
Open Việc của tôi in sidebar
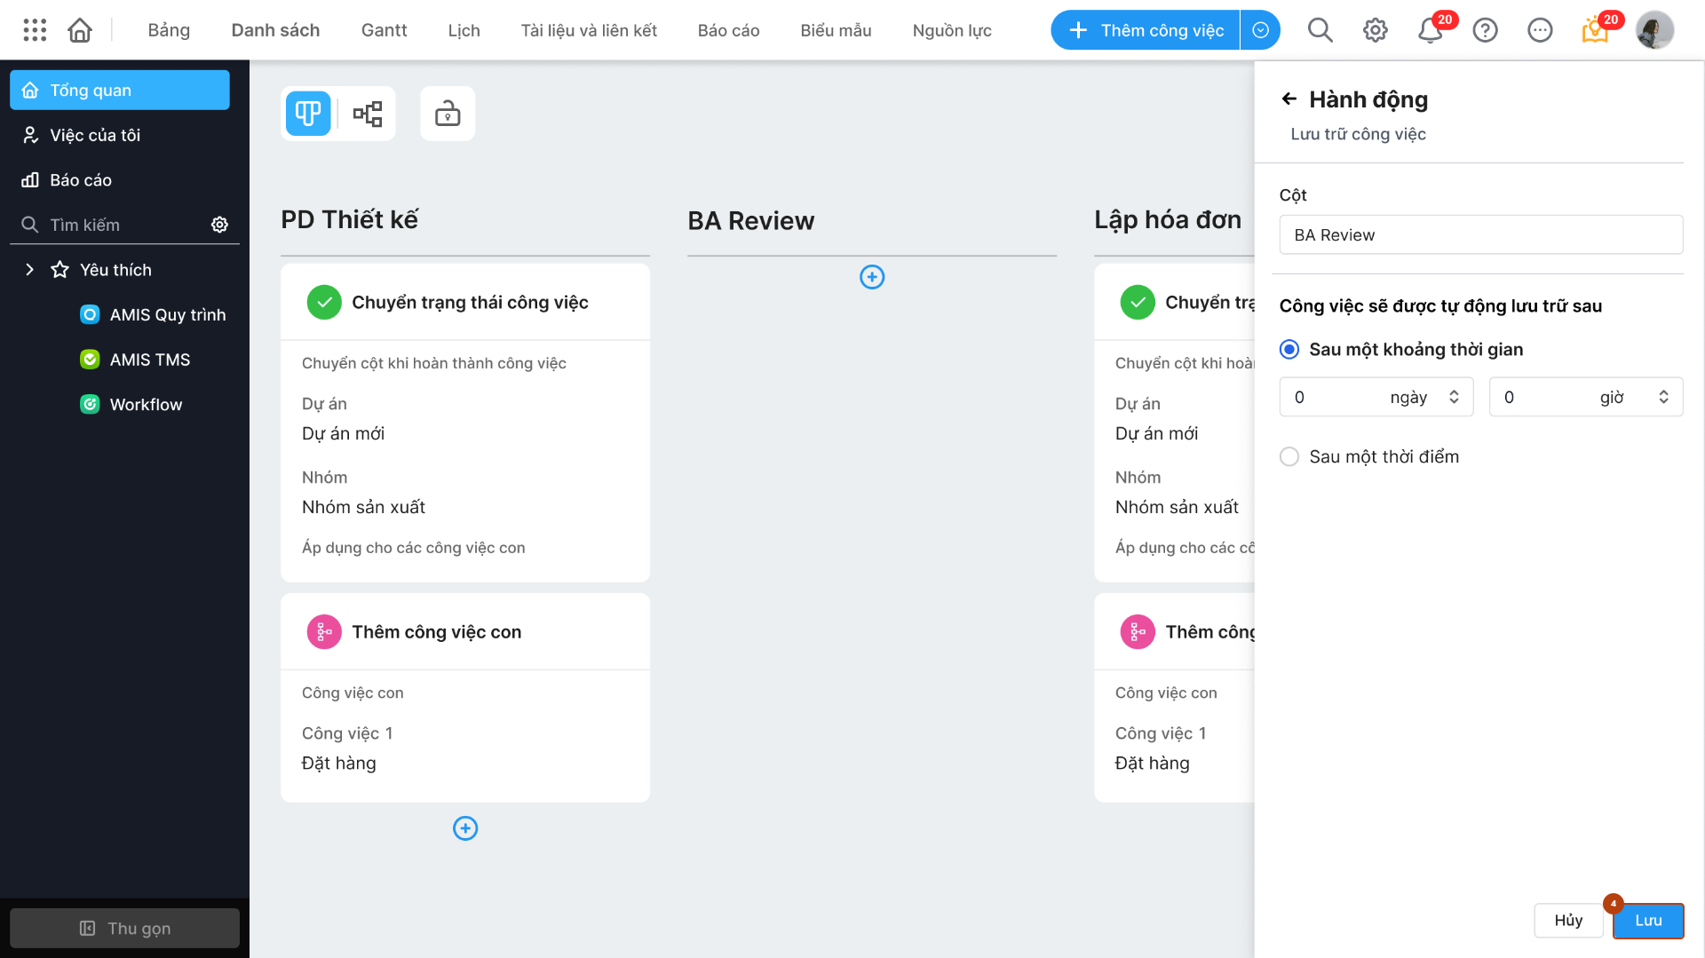click(x=120, y=135)
